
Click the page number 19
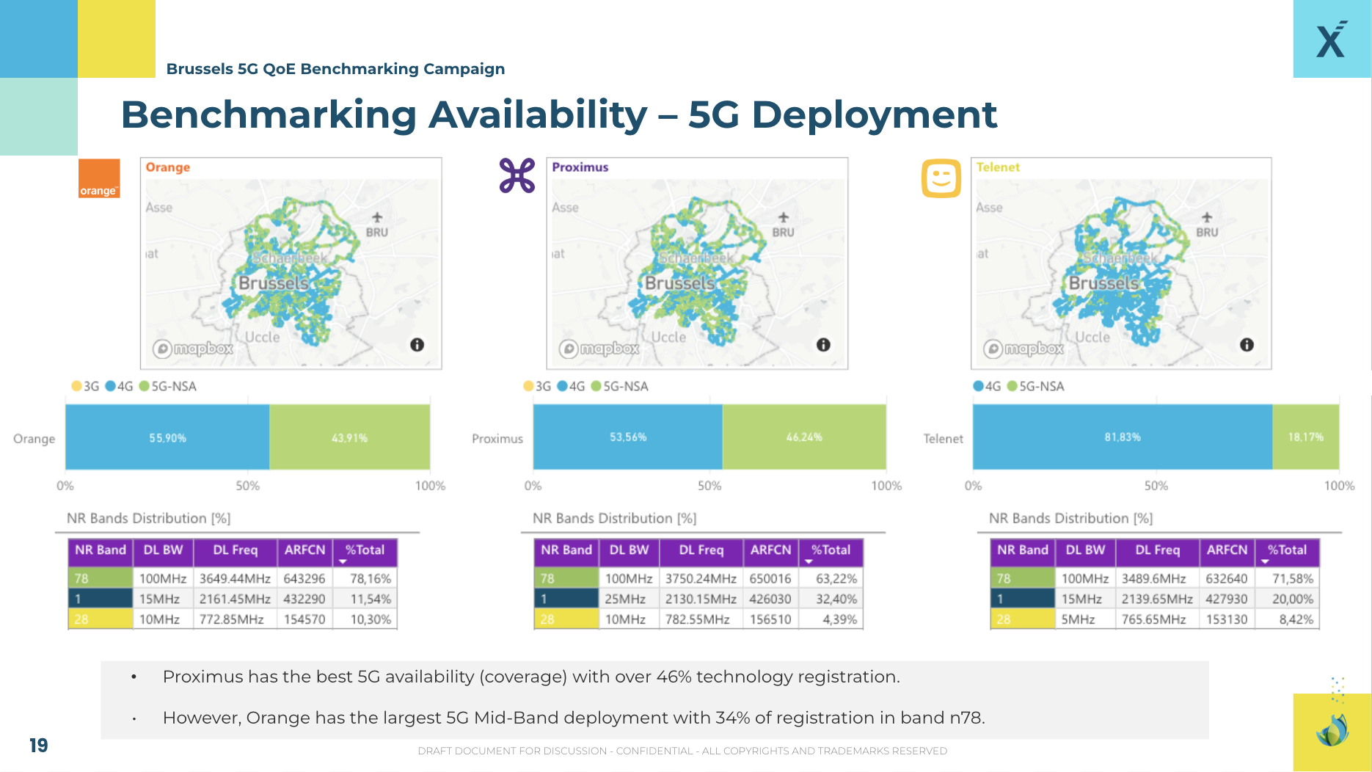click(x=39, y=746)
